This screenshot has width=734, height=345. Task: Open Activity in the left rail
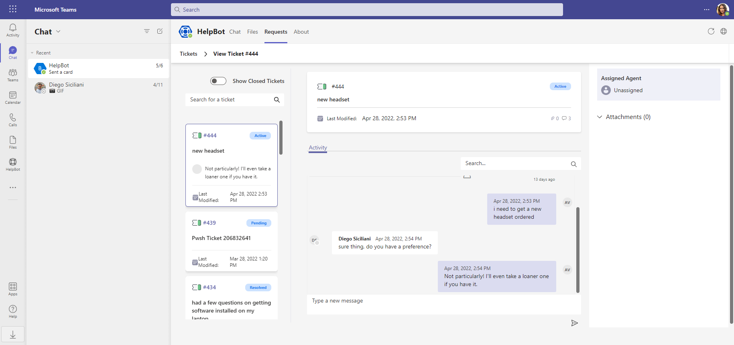(13, 30)
